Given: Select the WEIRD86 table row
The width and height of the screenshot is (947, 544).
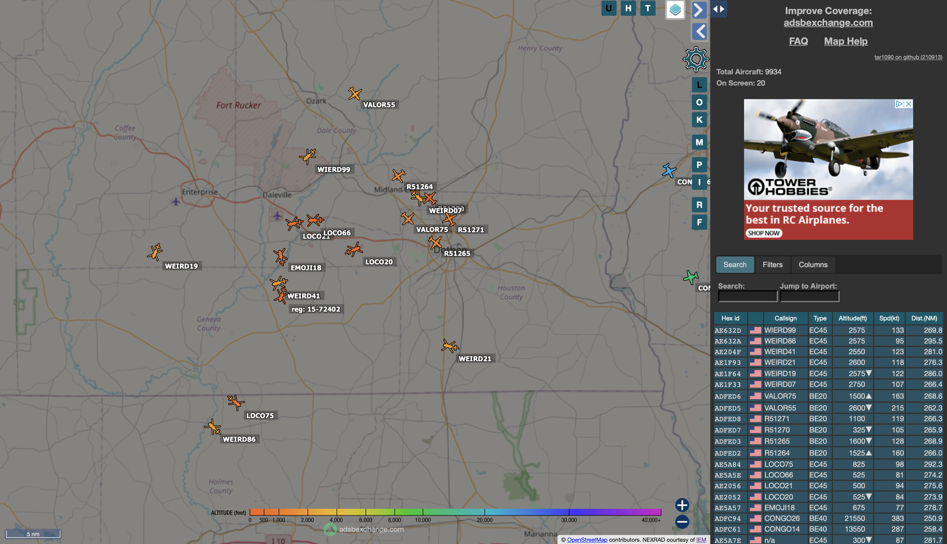Looking at the screenshot, I should [x=828, y=341].
